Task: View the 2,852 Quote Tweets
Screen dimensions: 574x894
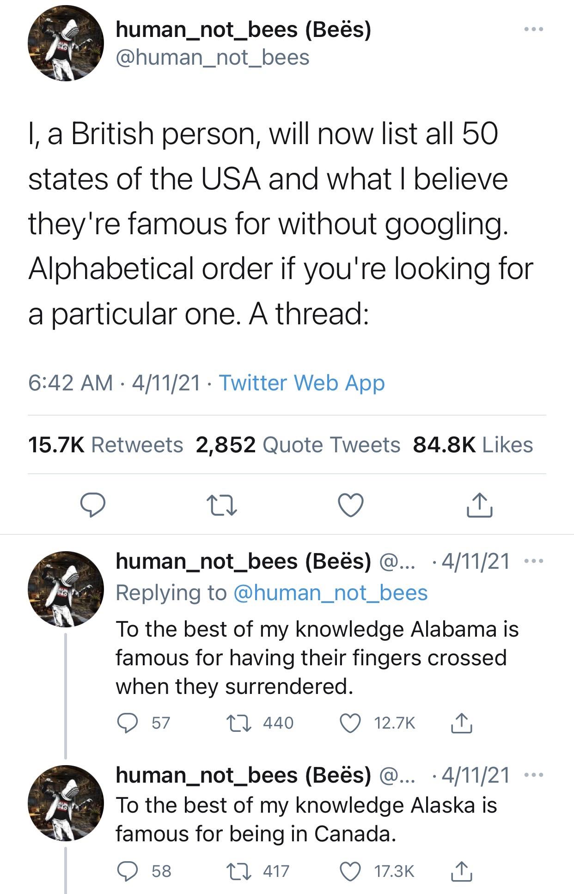Action: pyautogui.click(x=298, y=445)
